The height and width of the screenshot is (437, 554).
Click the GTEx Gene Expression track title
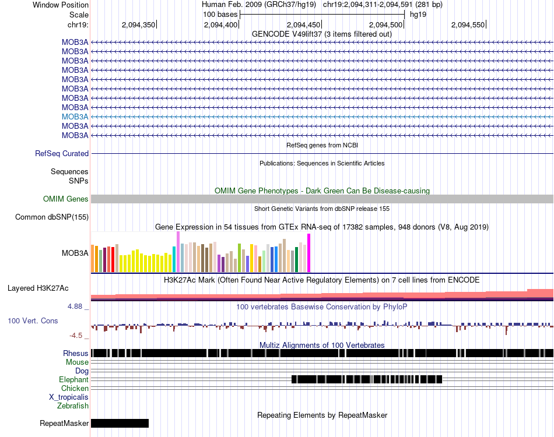click(x=322, y=227)
